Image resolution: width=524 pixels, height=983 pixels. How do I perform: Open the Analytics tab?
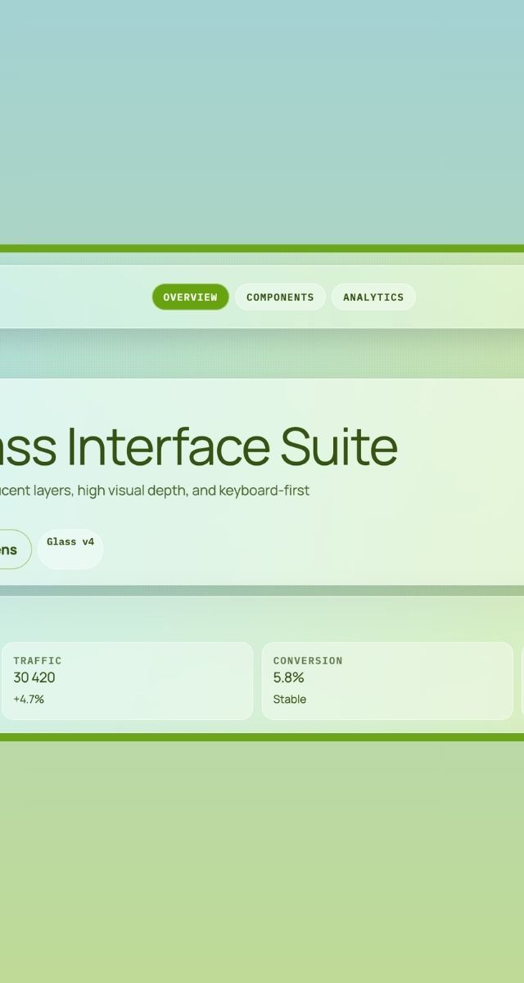pos(373,297)
